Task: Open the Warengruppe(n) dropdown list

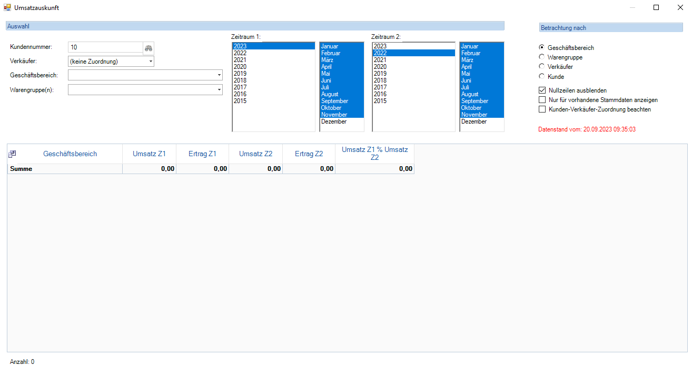Action: [219, 90]
